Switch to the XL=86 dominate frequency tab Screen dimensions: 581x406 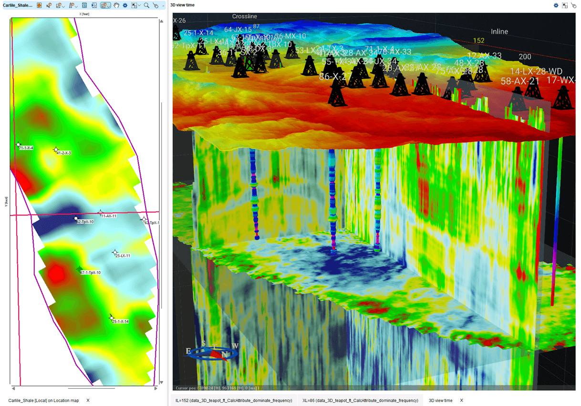[360, 400]
